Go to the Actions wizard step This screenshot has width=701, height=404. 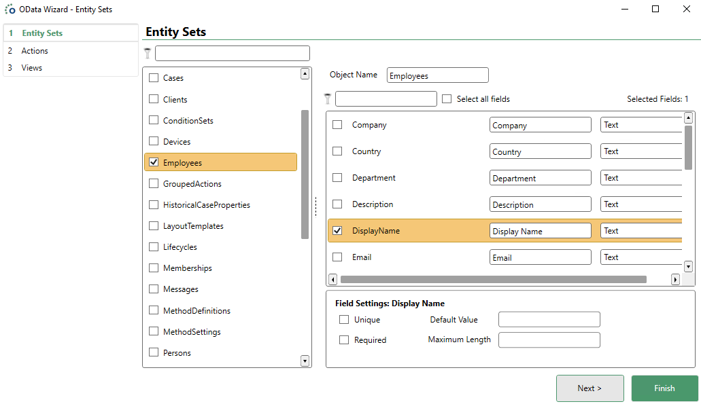(x=71, y=50)
